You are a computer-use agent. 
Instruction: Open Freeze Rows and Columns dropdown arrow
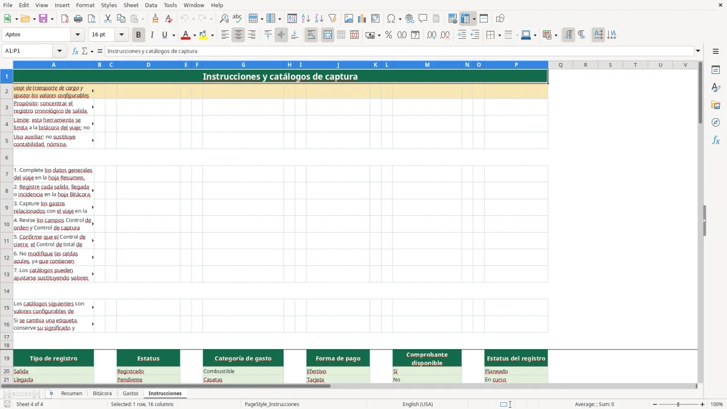(x=474, y=19)
